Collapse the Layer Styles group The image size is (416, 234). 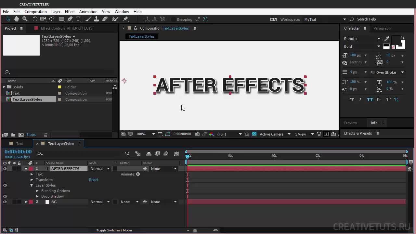point(32,185)
